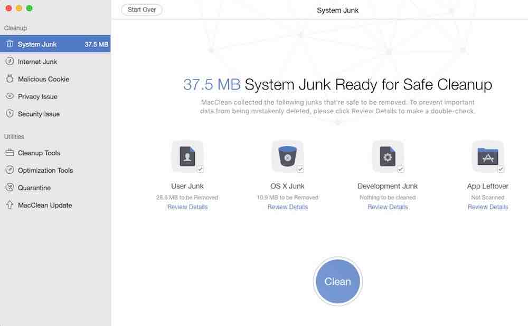Click the Malicious Cookie icon
This screenshot has width=528, height=326.
[x=10, y=79]
